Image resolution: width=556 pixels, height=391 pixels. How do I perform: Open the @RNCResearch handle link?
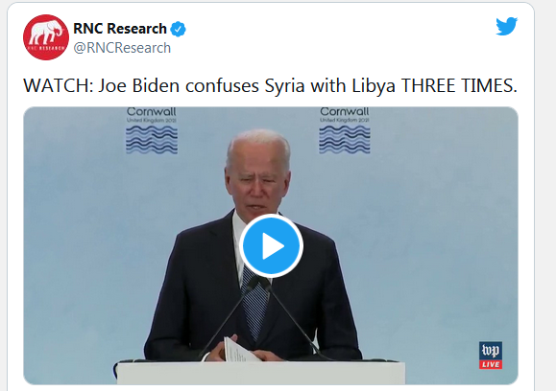[122, 48]
